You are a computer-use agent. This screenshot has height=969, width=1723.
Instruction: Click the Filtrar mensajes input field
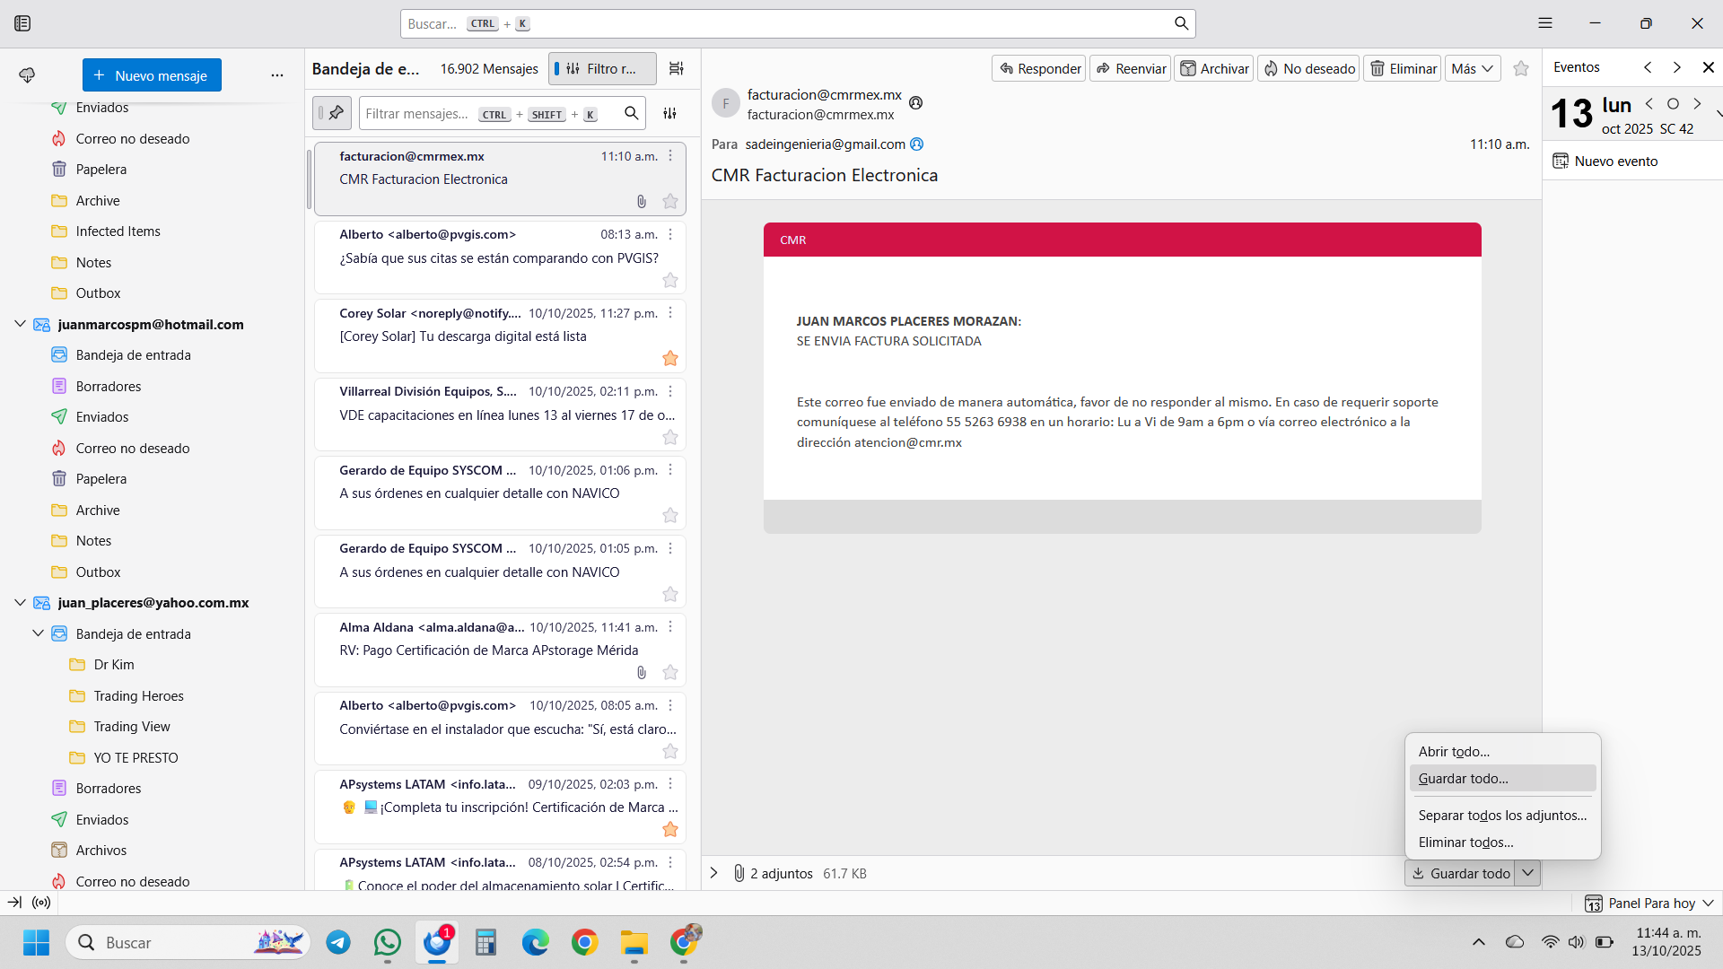pos(417,113)
